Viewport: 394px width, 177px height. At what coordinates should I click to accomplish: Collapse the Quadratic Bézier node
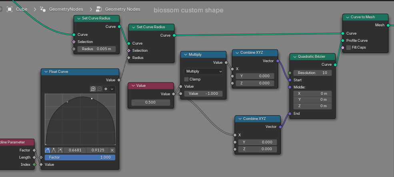point(294,57)
